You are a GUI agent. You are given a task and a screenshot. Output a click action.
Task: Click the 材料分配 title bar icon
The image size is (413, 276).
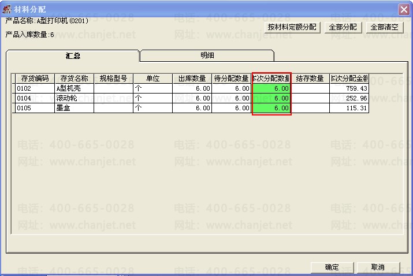point(7,9)
